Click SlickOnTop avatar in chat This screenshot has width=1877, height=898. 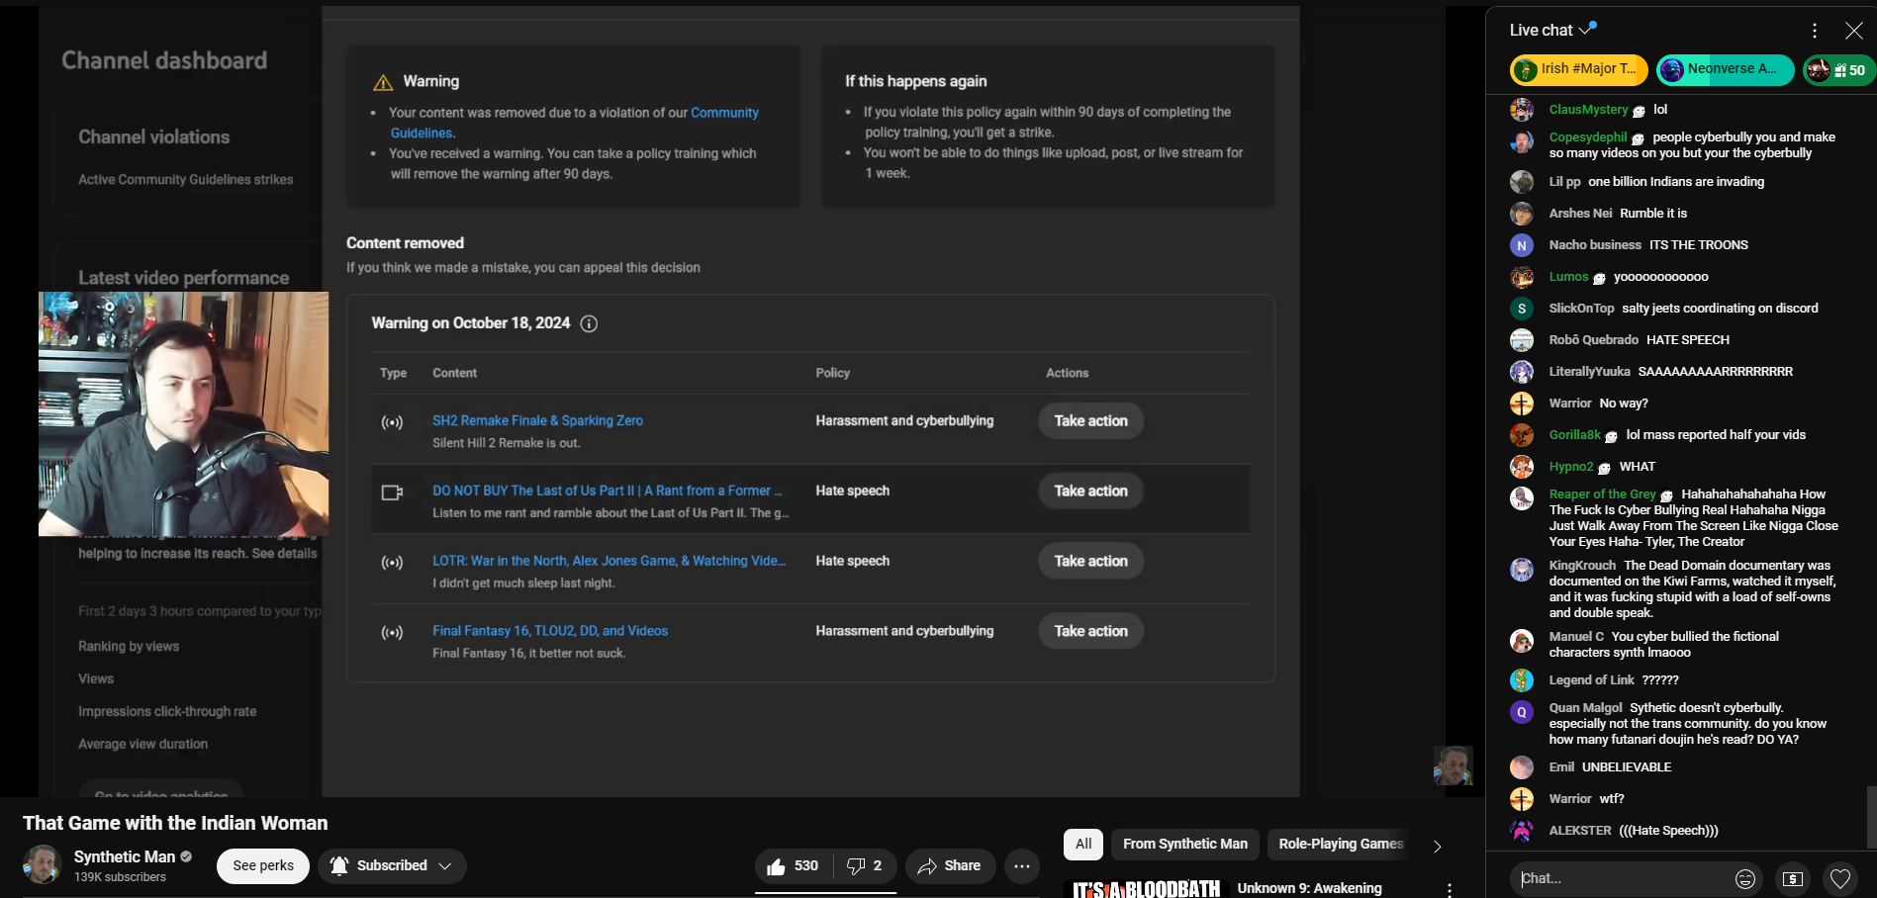(1522, 309)
